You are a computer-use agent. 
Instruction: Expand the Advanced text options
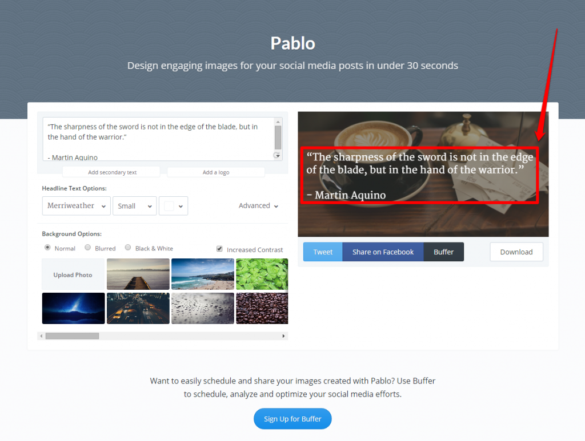click(x=259, y=205)
